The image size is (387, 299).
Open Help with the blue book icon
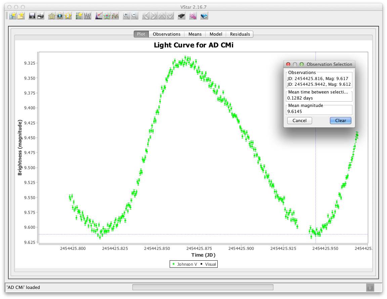[204, 16]
